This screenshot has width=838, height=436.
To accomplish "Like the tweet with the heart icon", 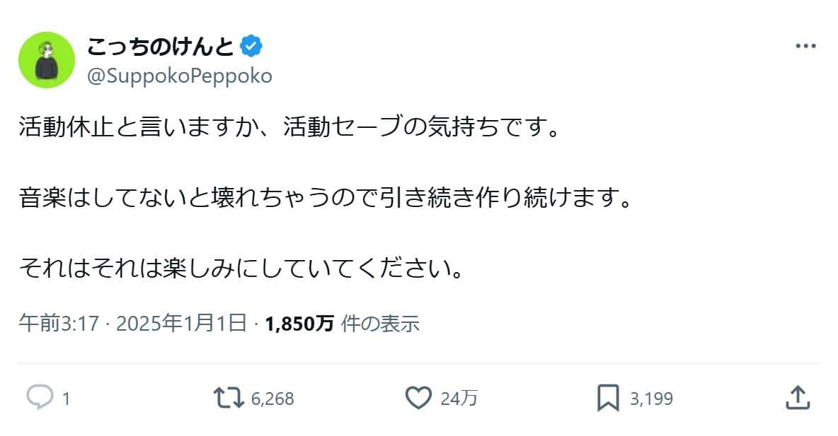I will click(x=418, y=398).
